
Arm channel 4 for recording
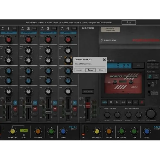pyautogui.click(x=74, y=28)
